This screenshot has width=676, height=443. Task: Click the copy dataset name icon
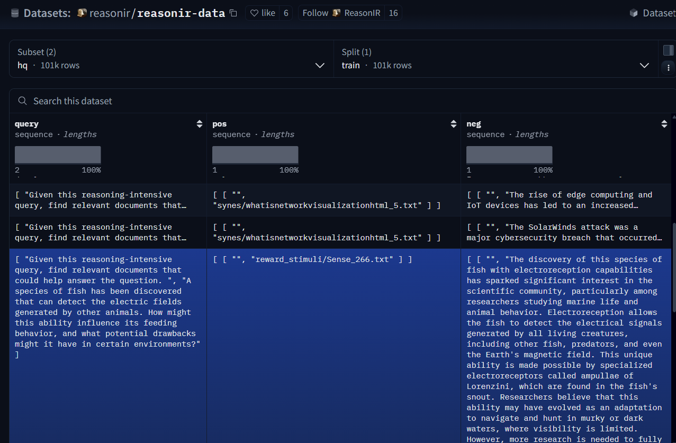point(233,13)
